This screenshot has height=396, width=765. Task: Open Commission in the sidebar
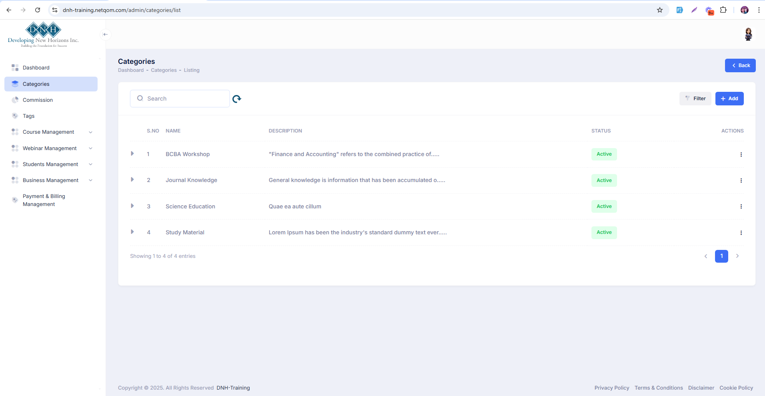coord(51,100)
